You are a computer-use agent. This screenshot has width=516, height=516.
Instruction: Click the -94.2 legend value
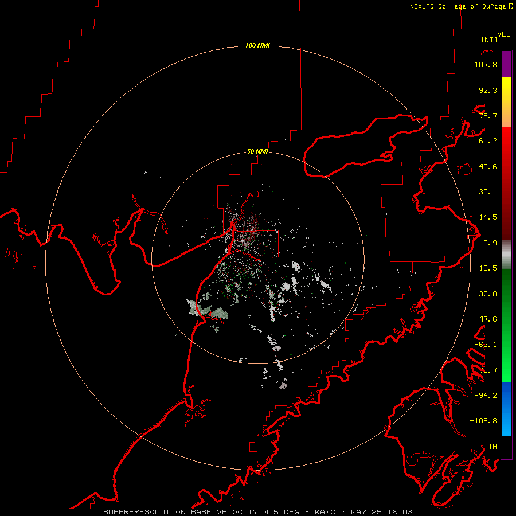pyautogui.click(x=486, y=395)
